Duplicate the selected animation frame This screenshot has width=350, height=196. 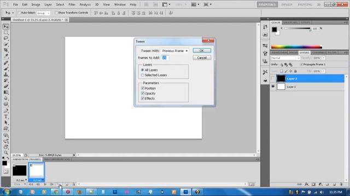67,184
